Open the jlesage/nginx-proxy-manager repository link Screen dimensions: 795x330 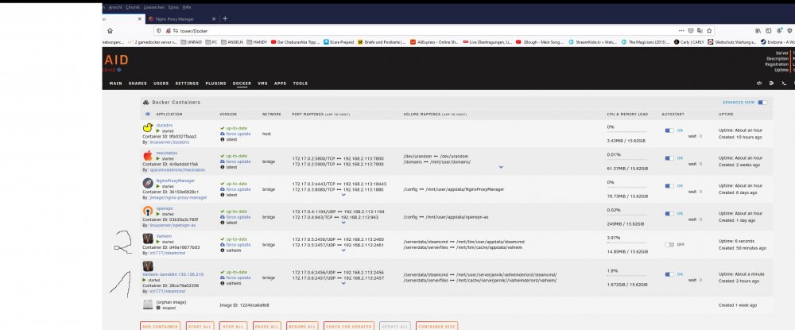tap(178, 197)
